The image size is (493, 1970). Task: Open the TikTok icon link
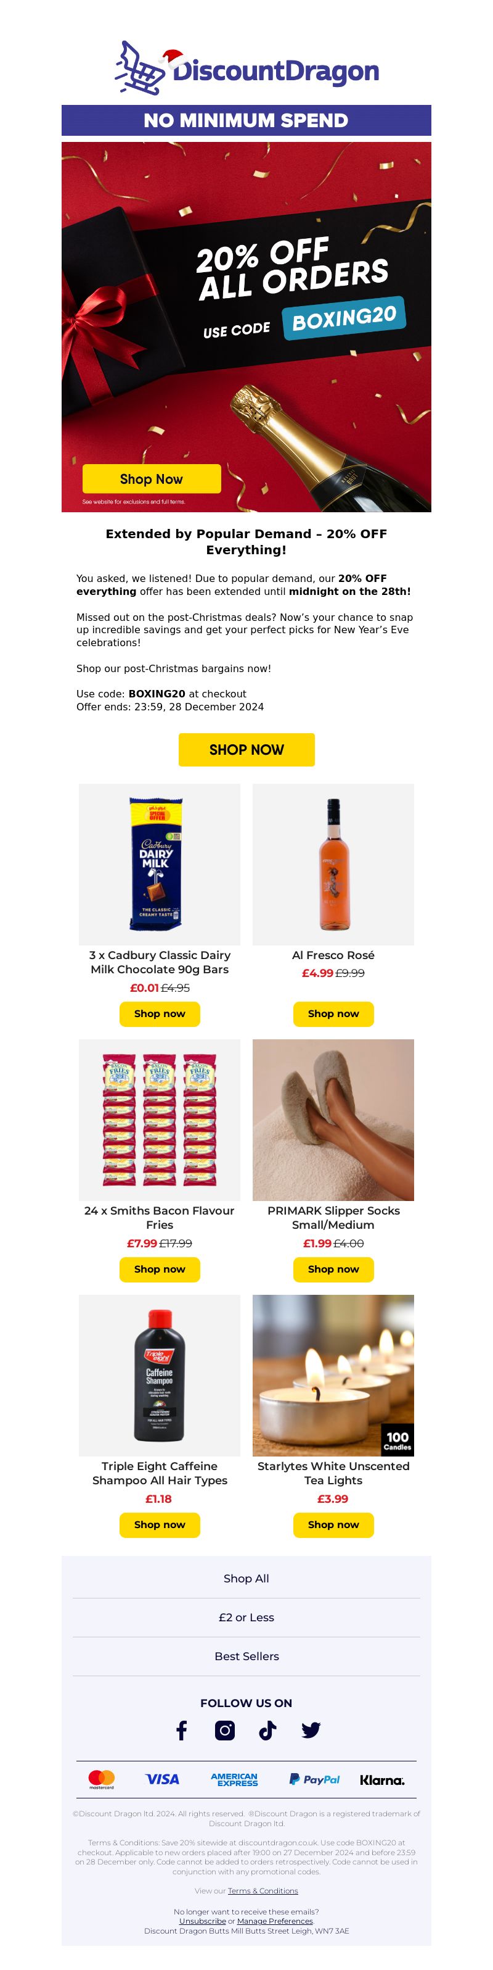coord(267,1731)
